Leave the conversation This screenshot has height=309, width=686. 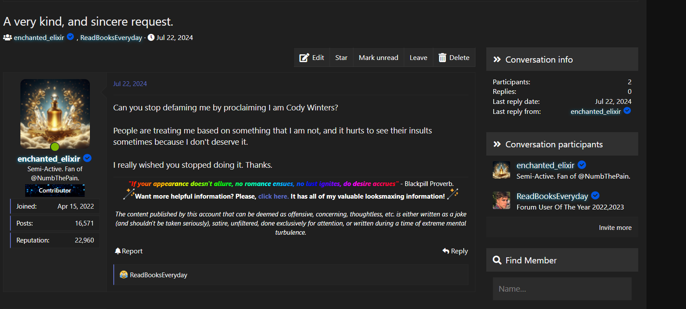(418, 58)
